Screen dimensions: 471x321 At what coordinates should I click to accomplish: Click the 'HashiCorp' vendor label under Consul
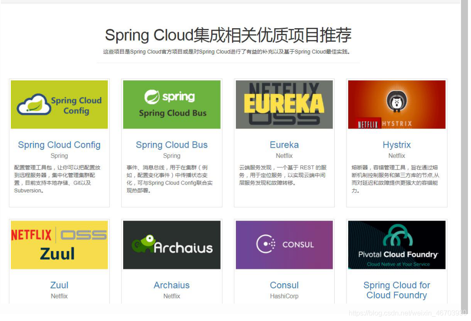coord(284,296)
